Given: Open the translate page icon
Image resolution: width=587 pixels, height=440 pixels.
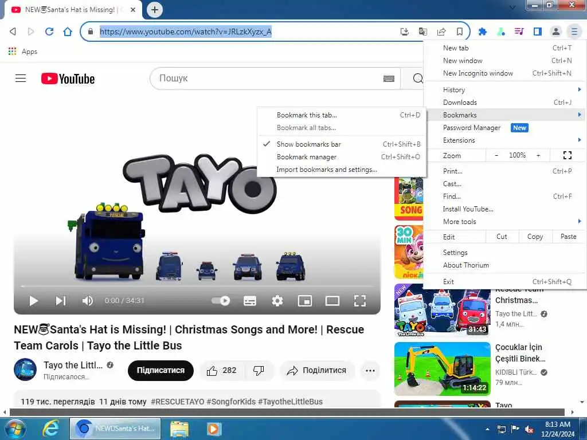Looking at the screenshot, I should (422, 32).
